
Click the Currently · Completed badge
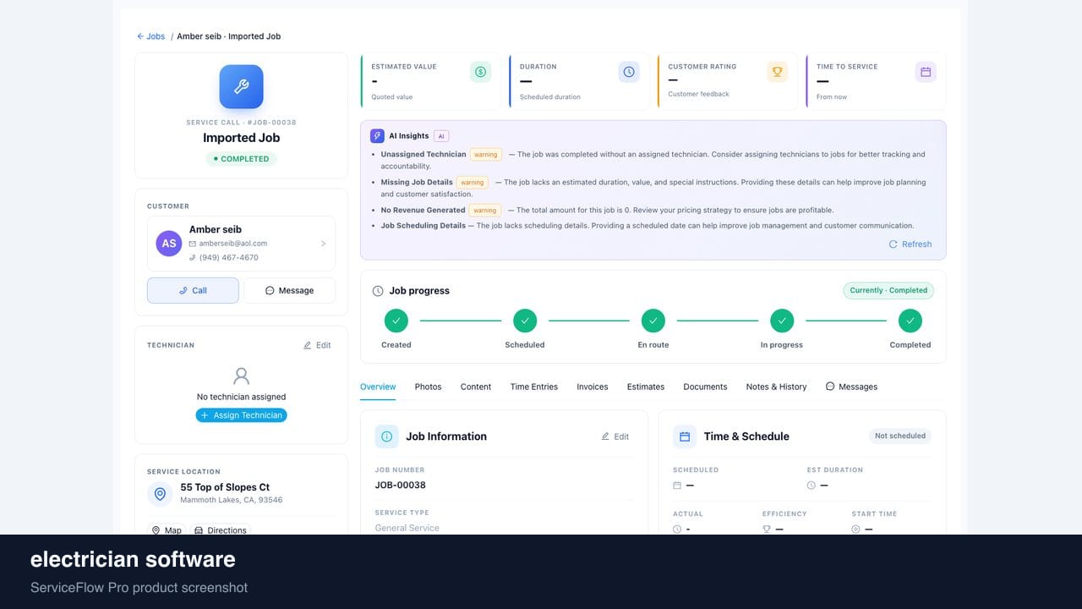point(888,290)
